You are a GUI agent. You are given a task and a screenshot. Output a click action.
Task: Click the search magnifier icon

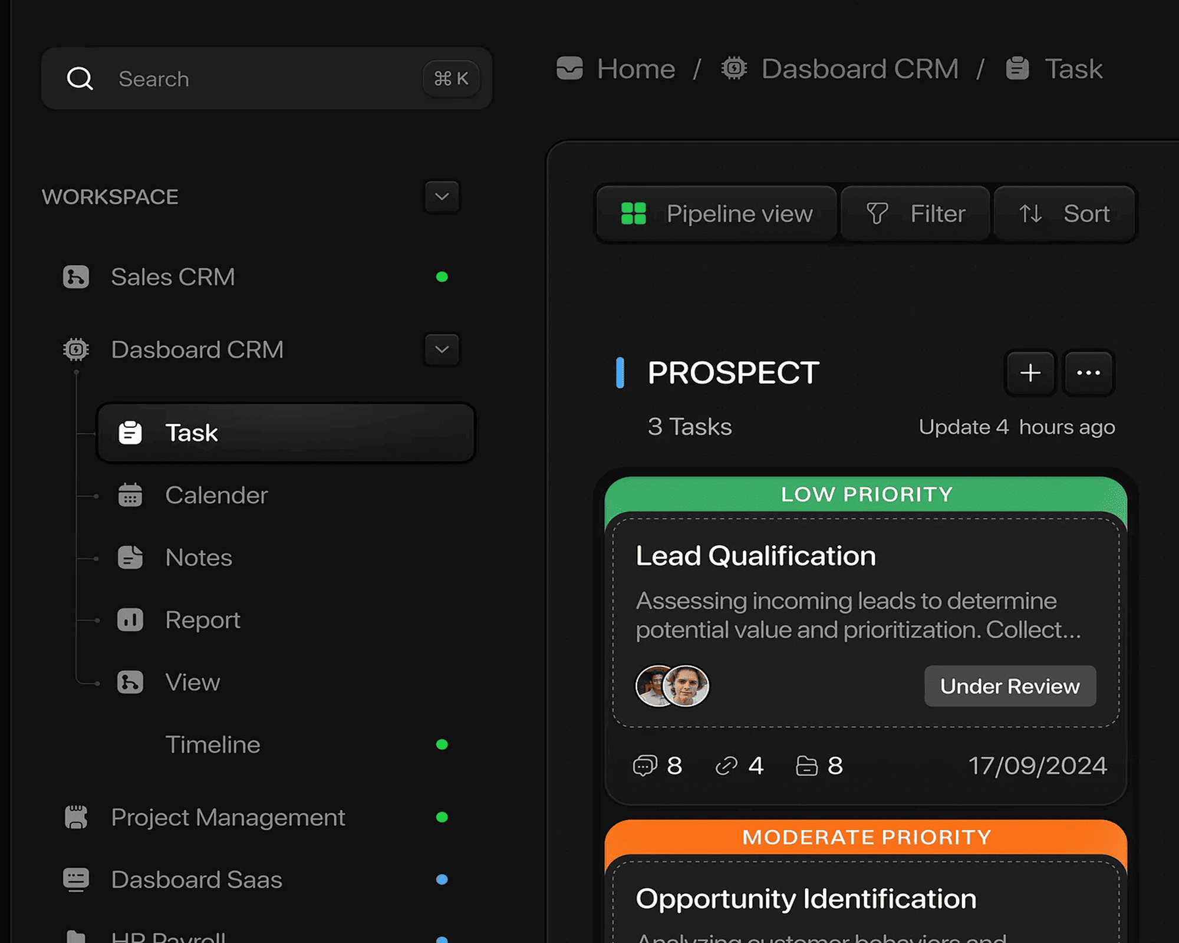coord(80,78)
